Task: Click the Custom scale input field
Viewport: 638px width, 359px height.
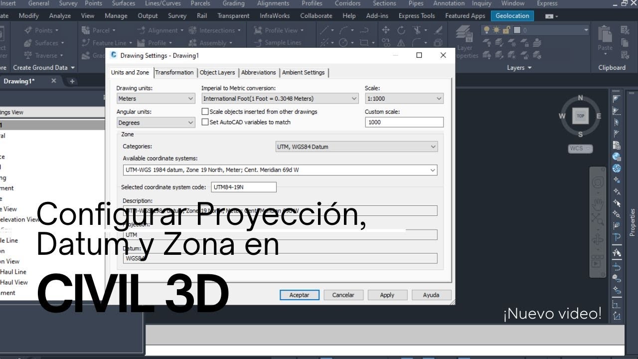Action: click(x=404, y=122)
